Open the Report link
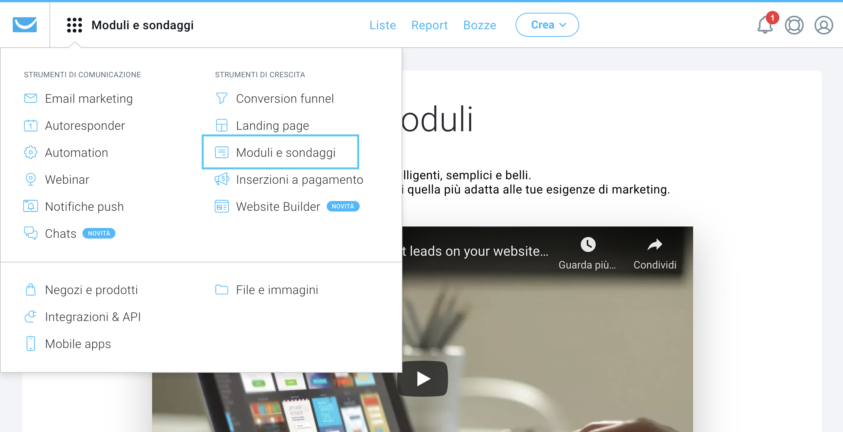Viewport: 843px width, 432px height. (x=429, y=25)
